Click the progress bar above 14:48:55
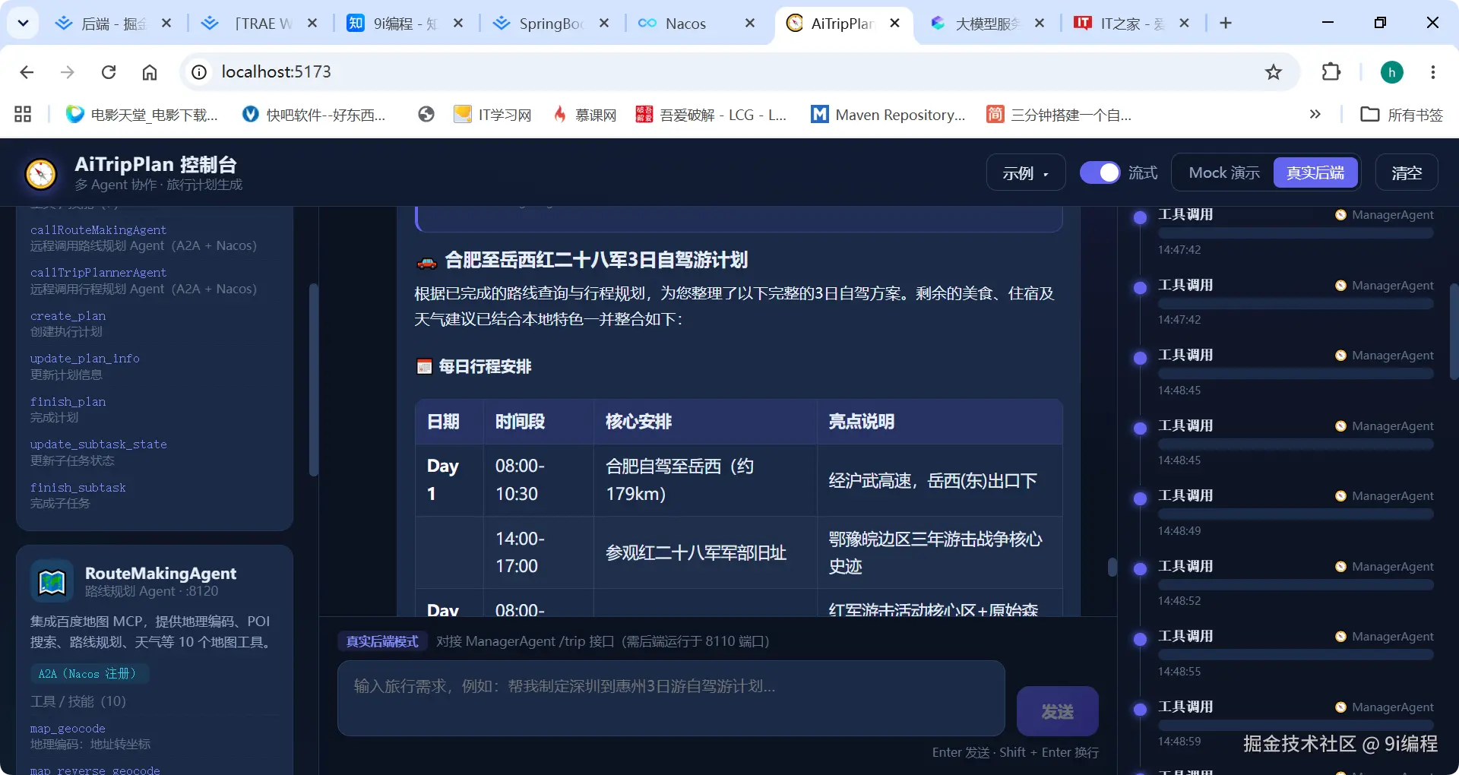 [1296, 655]
